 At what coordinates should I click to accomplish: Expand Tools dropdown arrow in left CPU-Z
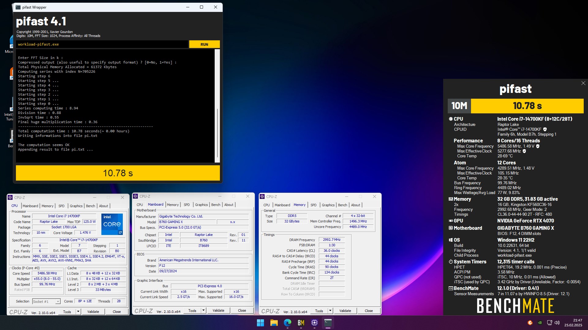point(78,312)
